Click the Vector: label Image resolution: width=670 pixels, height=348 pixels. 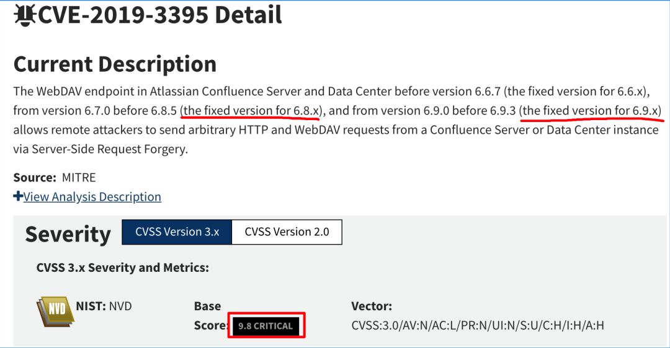[x=372, y=306]
